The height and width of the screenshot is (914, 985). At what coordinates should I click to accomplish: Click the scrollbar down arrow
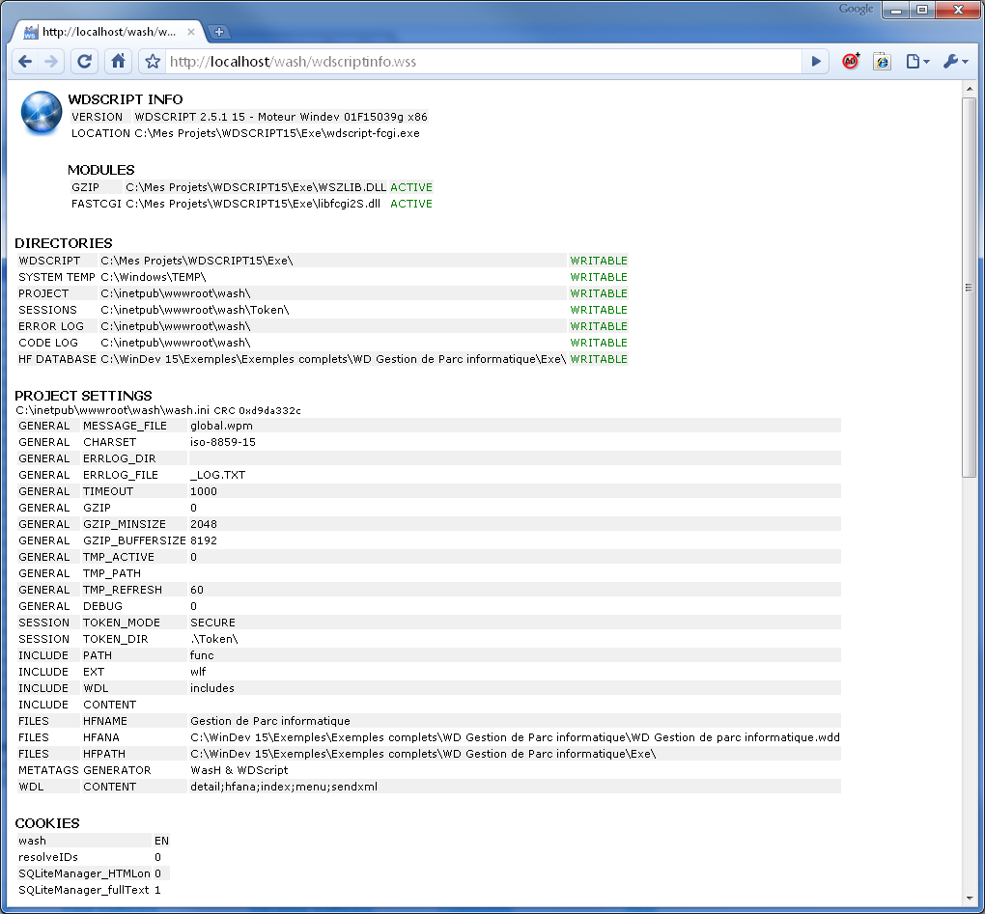(970, 899)
